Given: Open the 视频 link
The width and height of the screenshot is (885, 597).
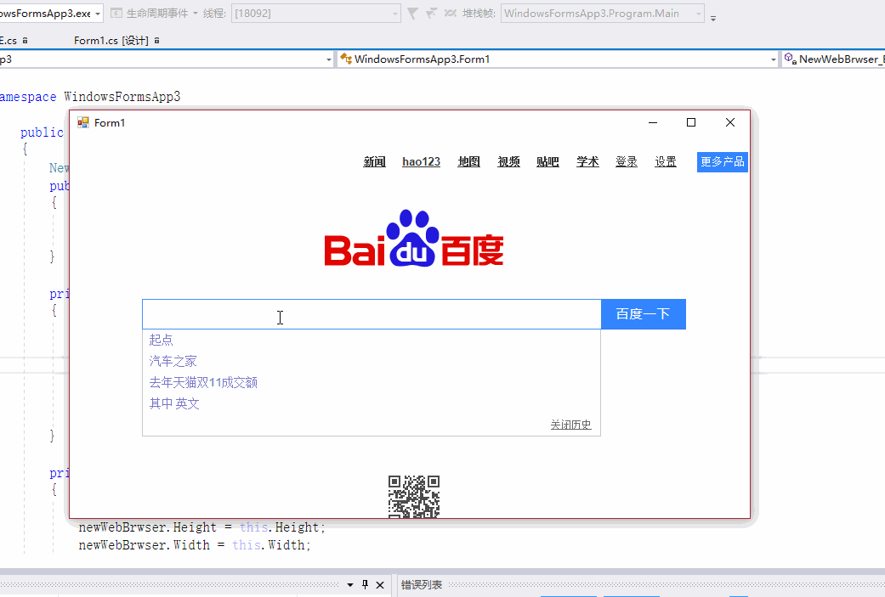Looking at the screenshot, I should coord(508,162).
